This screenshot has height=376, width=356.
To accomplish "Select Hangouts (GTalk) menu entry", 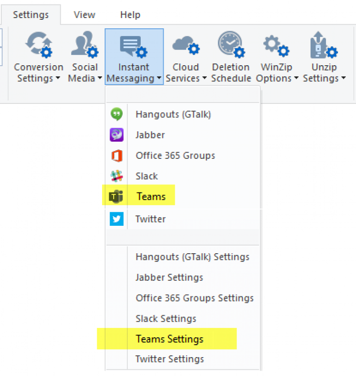I will pos(182,114).
